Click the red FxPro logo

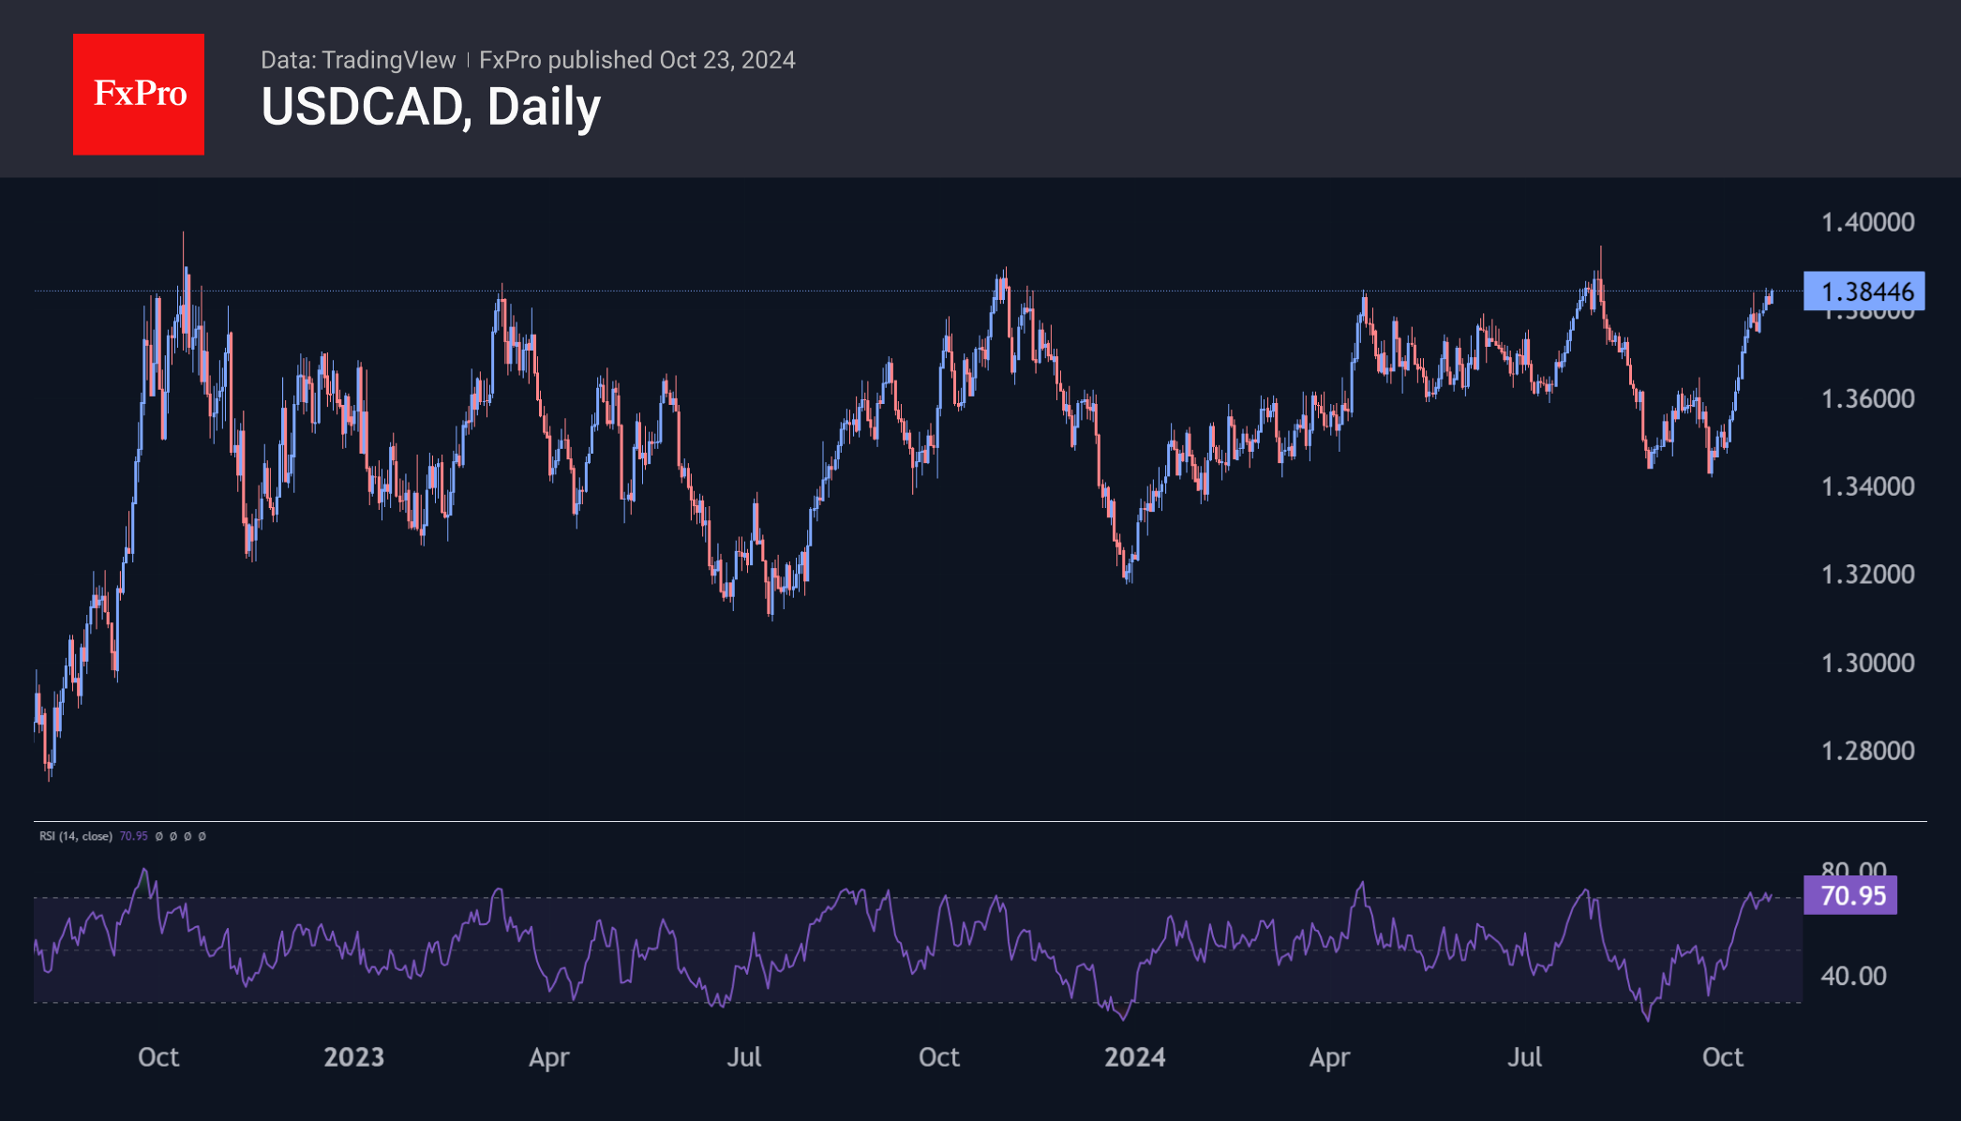139,95
